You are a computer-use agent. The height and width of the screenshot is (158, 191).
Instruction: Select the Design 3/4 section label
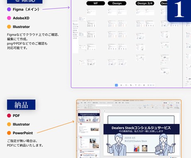click(145, 3)
